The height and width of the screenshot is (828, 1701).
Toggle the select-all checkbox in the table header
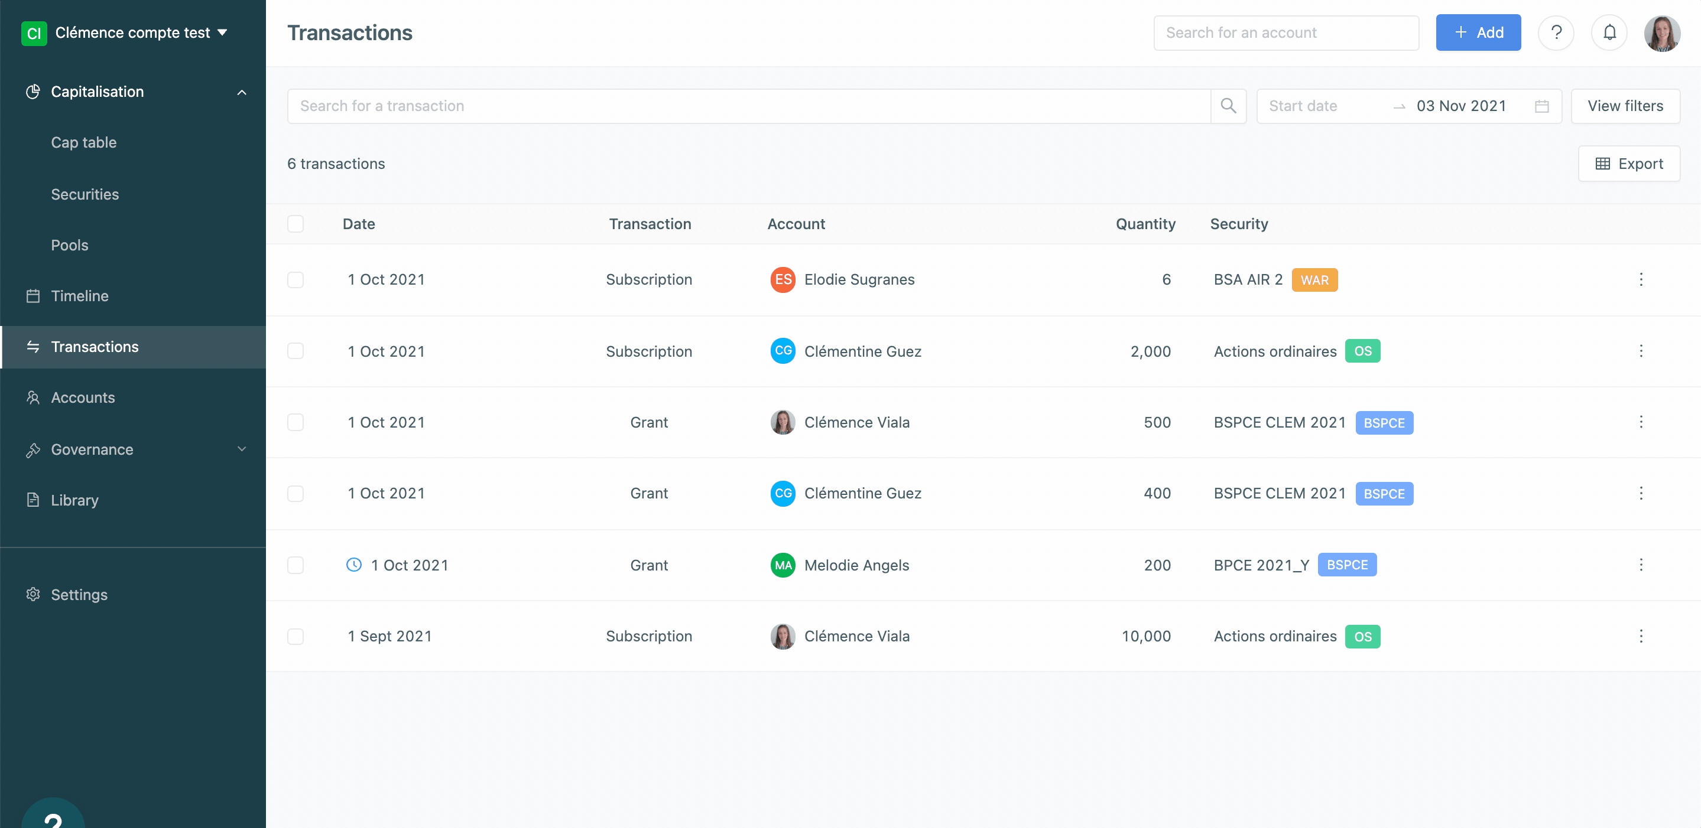295,224
